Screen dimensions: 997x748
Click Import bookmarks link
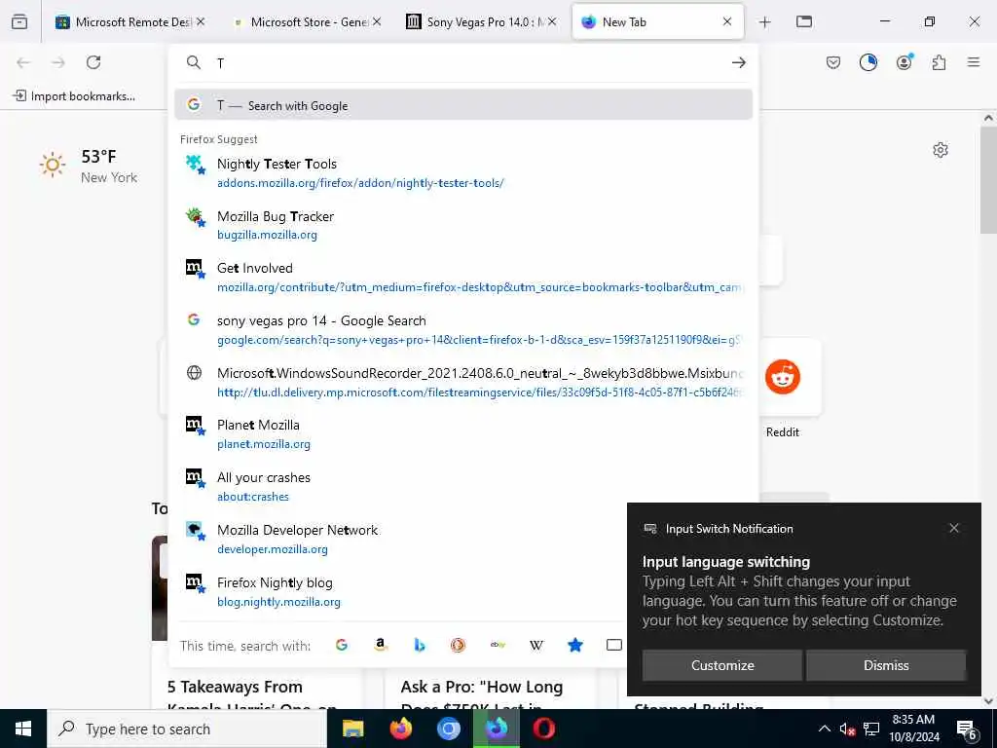click(74, 96)
